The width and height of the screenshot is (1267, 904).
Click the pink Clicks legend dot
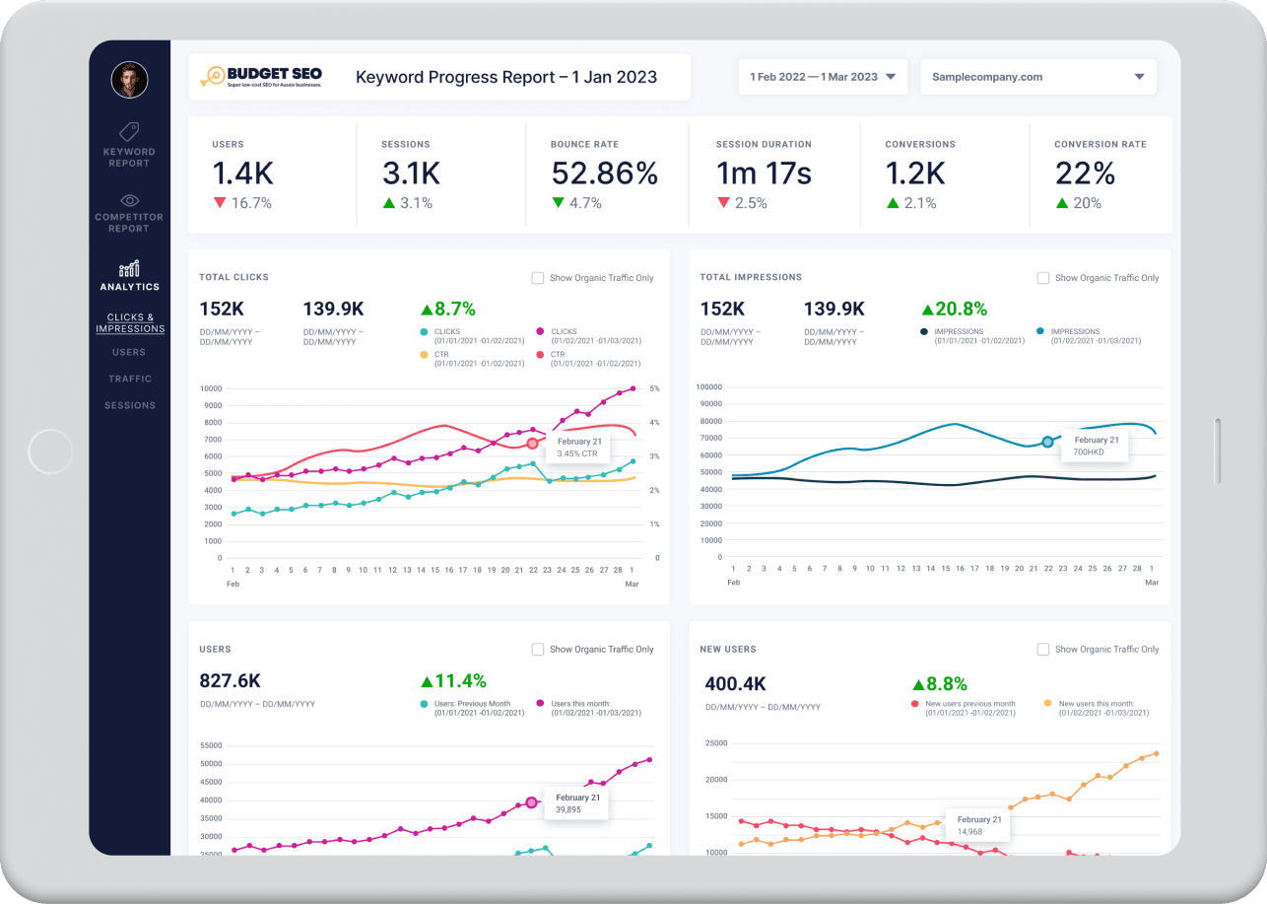(x=540, y=331)
